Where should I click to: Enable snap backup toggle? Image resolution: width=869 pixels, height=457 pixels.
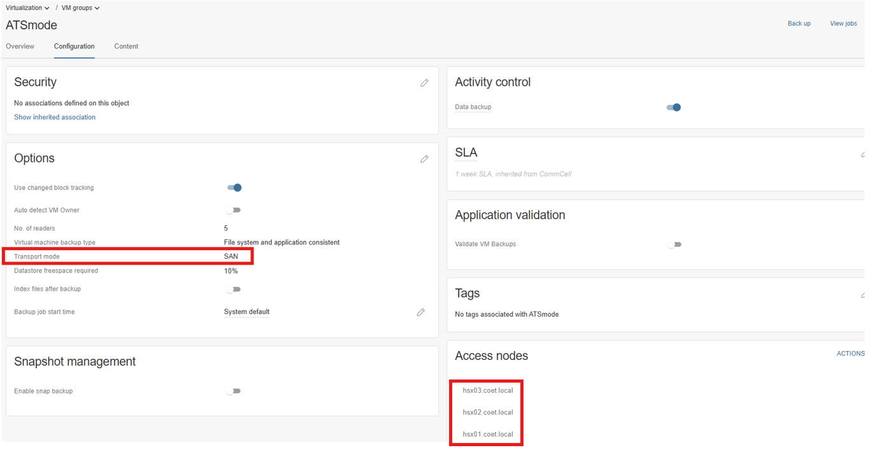coord(234,391)
